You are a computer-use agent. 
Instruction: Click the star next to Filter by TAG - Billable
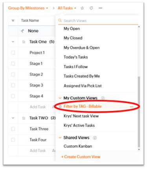pyautogui.click(x=60, y=106)
